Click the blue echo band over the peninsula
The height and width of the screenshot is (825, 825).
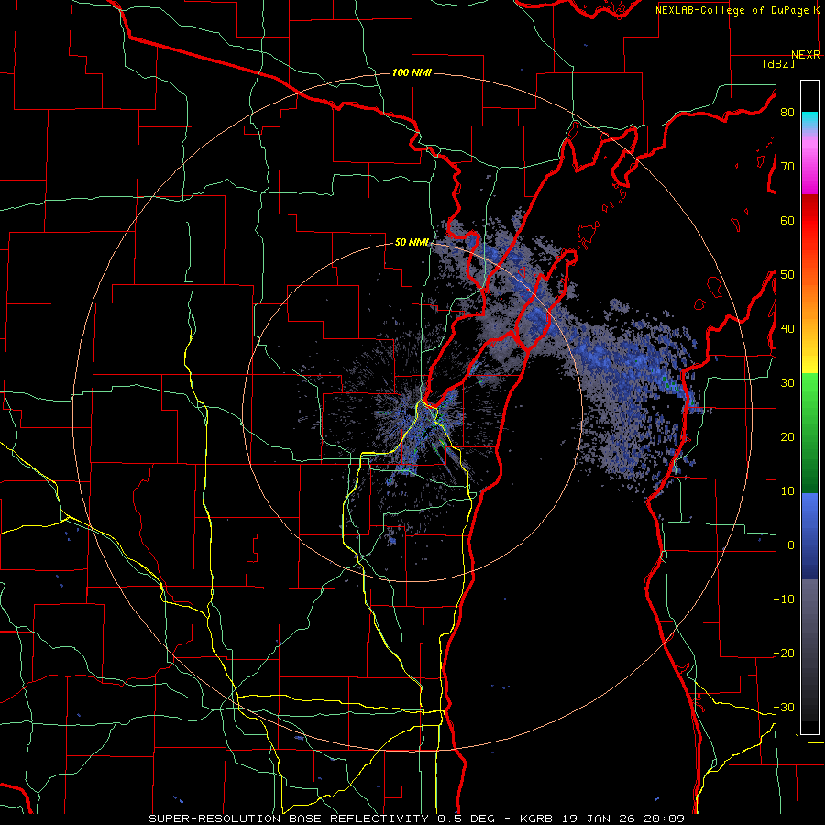(x=536, y=315)
